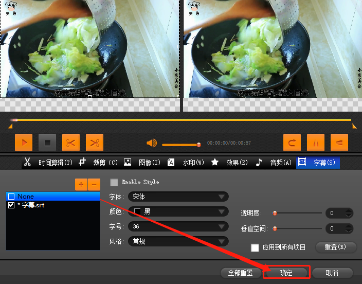
Task: Click the subtitle film icon
Action: point(302,162)
